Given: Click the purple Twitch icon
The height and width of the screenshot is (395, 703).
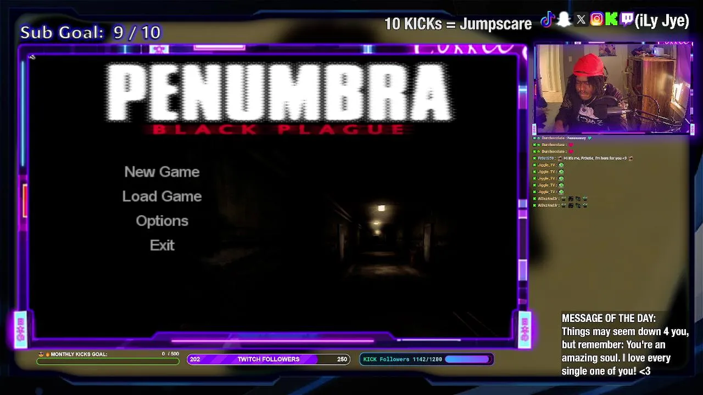Looking at the screenshot, I should click(627, 20).
